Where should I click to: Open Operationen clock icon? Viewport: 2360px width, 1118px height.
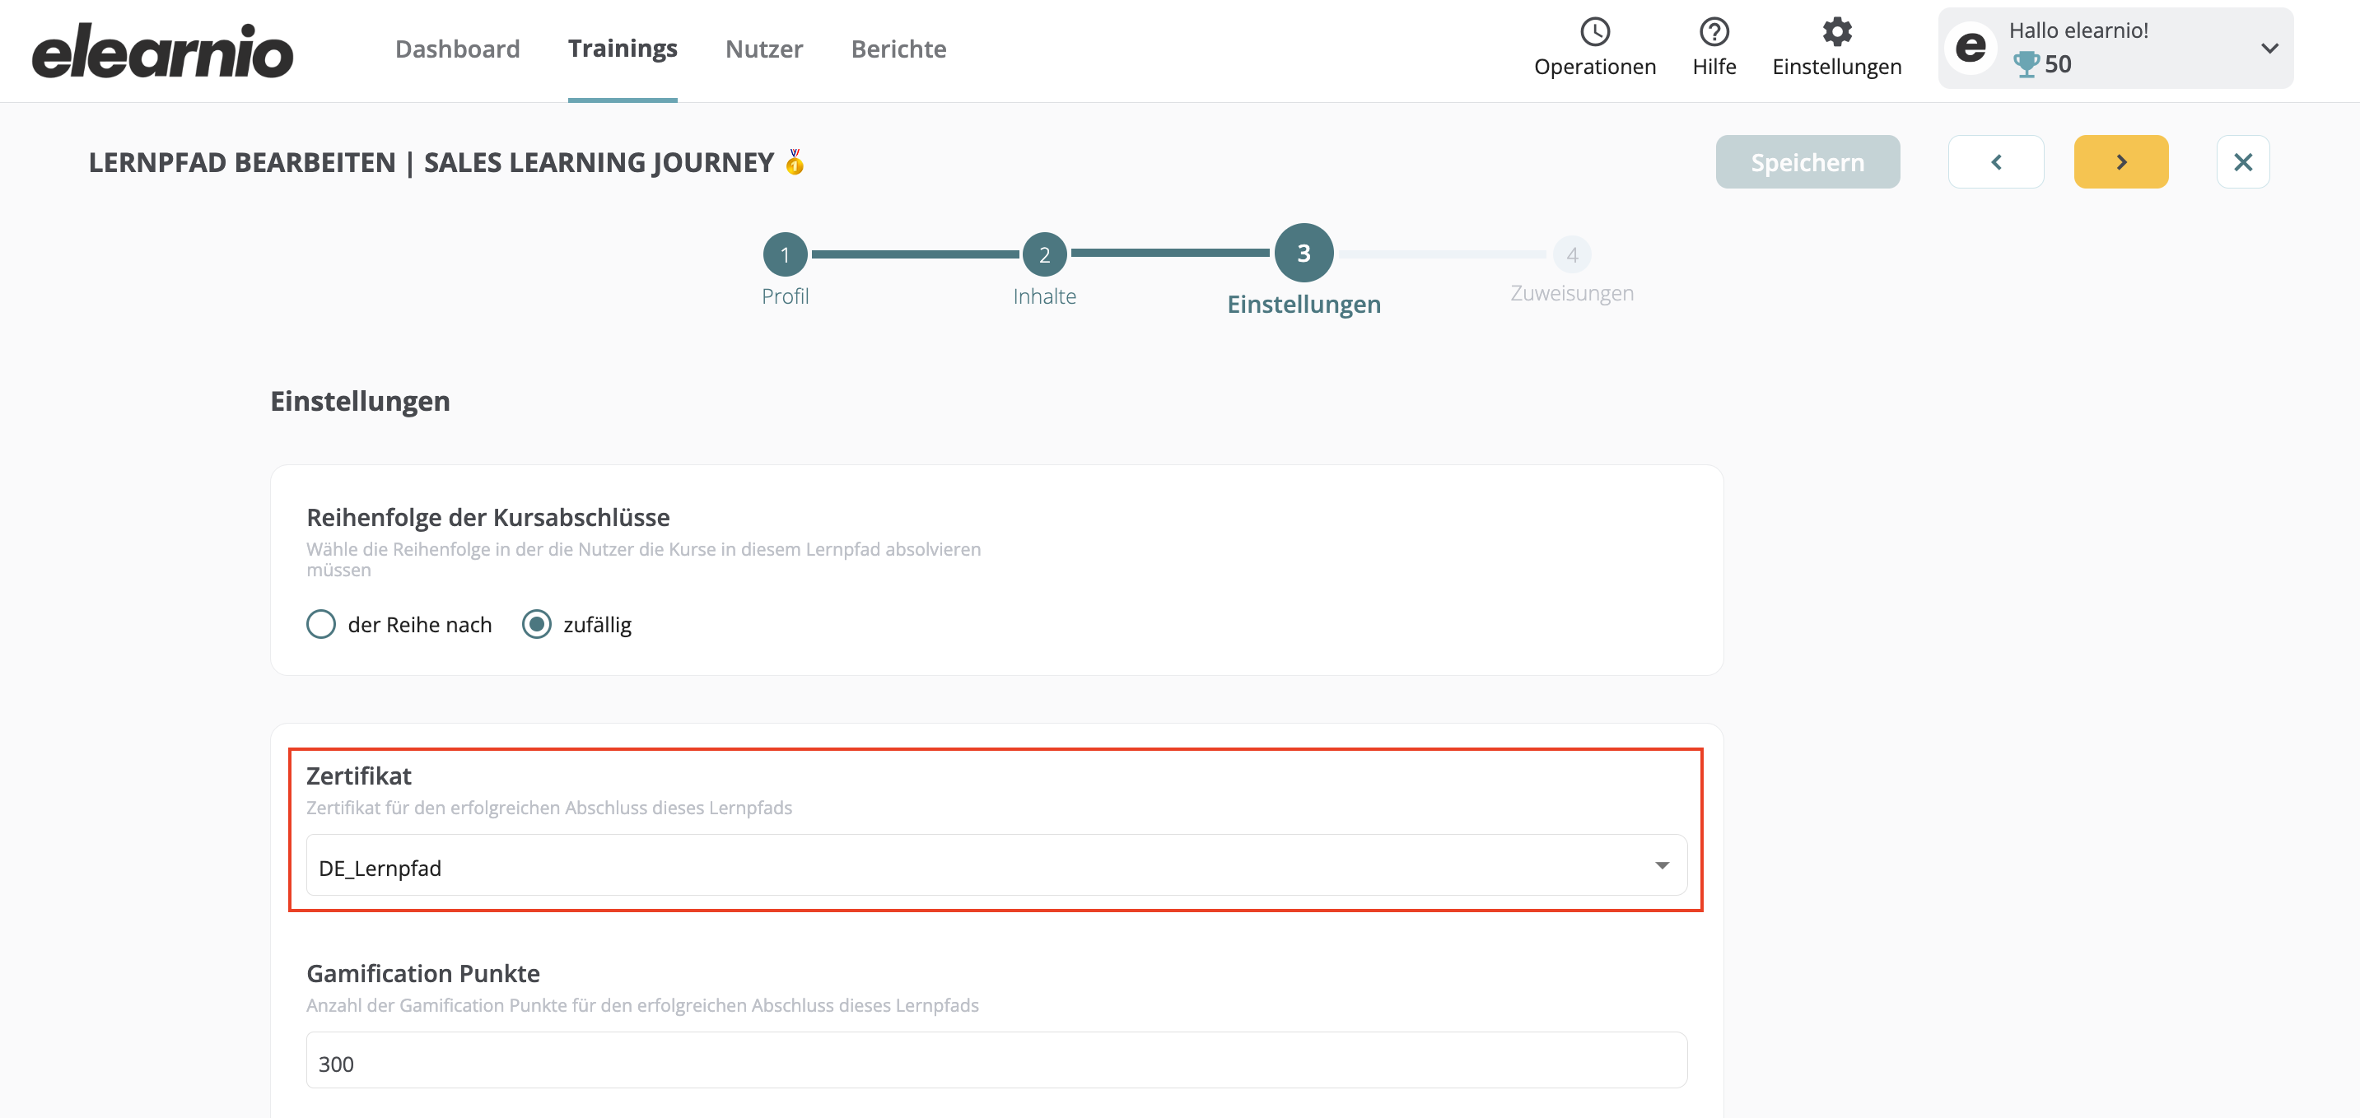pyautogui.click(x=1594, y=32)
